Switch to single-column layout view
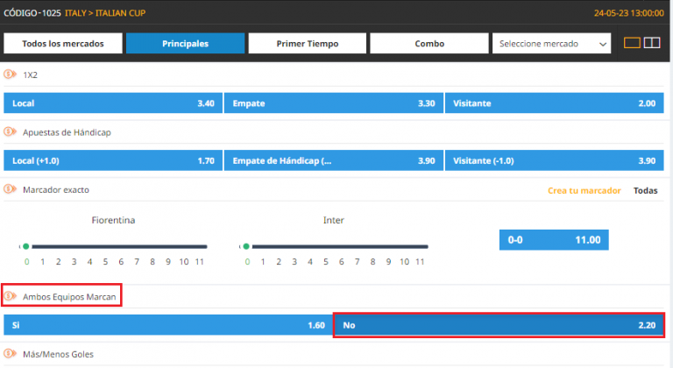The image size is (673, 368). (x=632, y=43)
